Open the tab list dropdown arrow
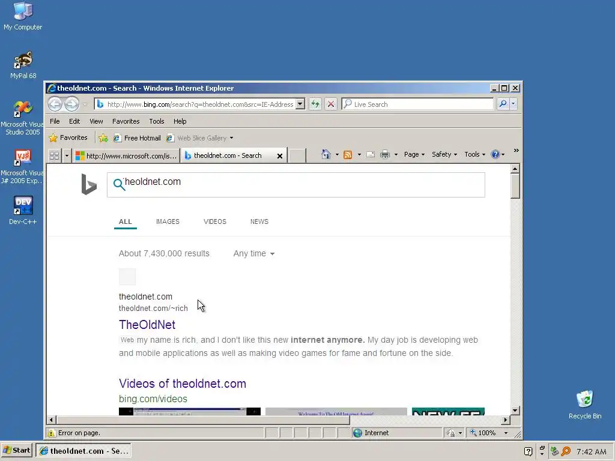Viewport: 615px width, 461px height. pyautogui.click(x=67, y=155)
